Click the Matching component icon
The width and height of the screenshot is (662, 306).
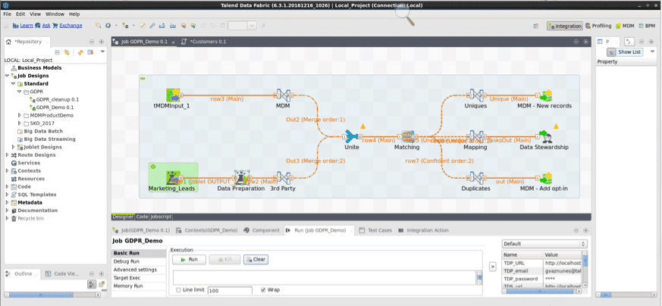pyautogui.click(x=407, y=136)
